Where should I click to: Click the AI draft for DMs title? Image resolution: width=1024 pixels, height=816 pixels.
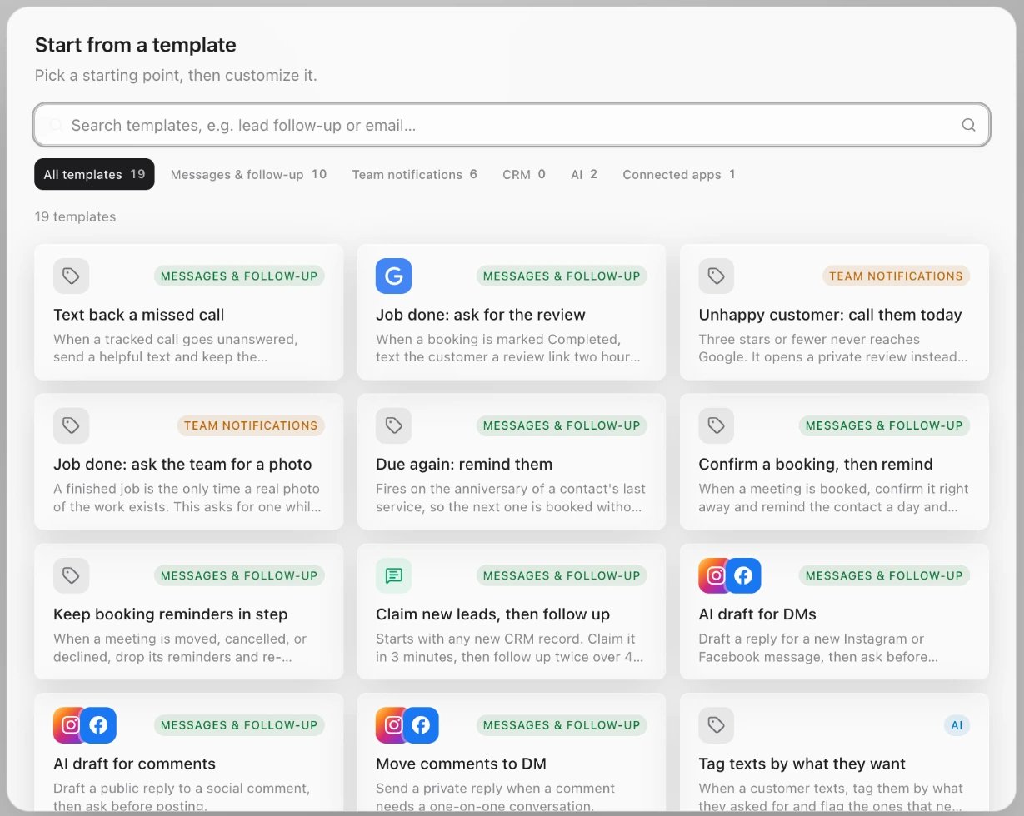click(757, 614)
